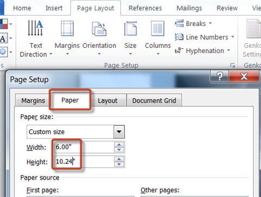The width and height of the screenshot is (261, 197).
Task: Open the Margins gallery
Action: 67,38
